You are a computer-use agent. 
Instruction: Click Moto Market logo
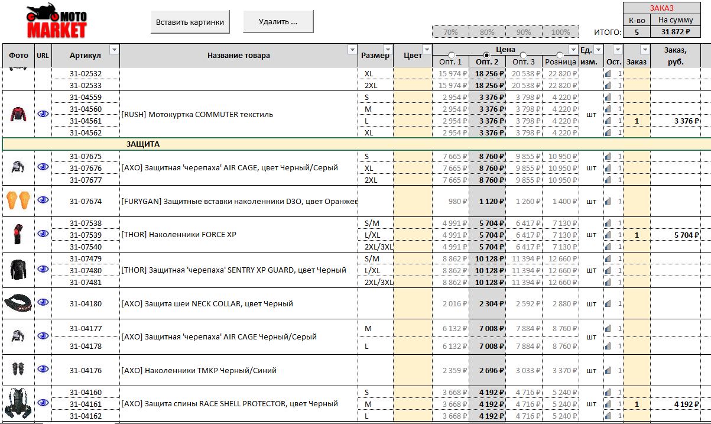[x=56, y=21]
